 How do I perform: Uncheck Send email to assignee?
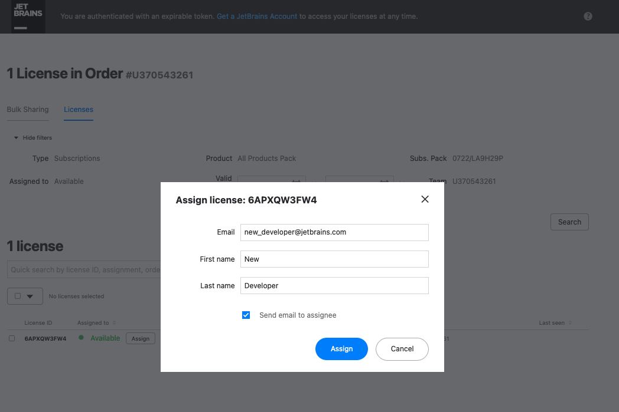point(246,315)
